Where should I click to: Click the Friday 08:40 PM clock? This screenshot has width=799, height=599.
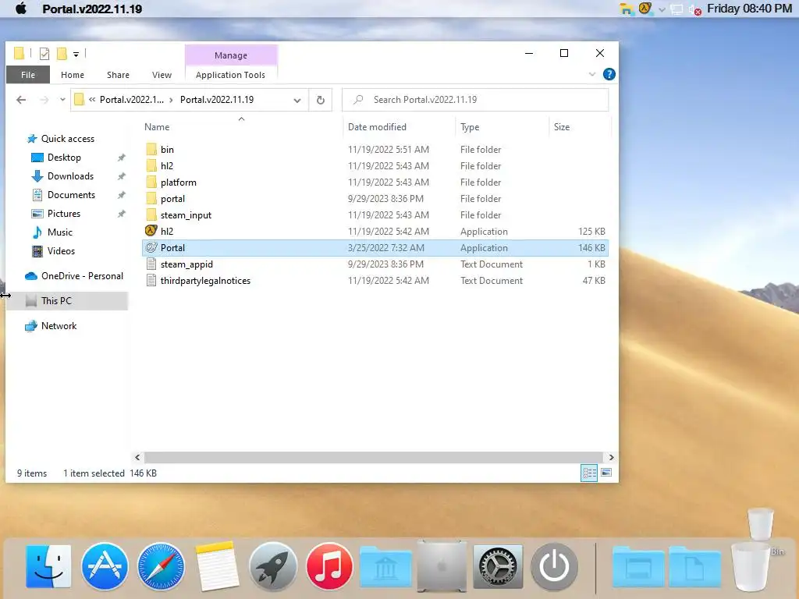[x=749, y=9]
